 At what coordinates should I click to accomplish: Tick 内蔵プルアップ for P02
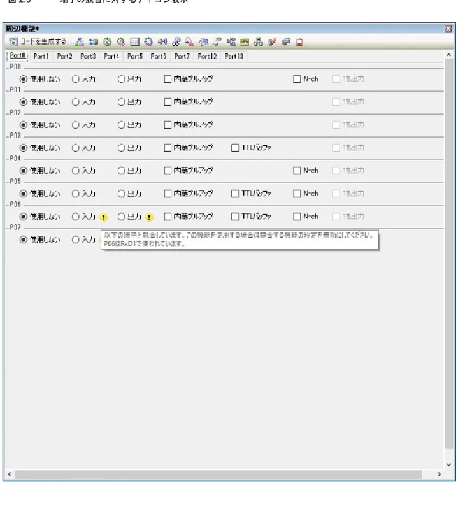click(x=189, y=125)
